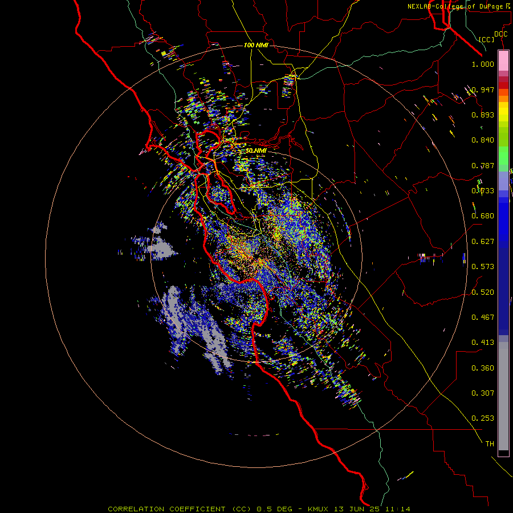This screenshot has width=513, height=513.
Task: Pick the pink swatch atop color bar
Action: (503, 61)
